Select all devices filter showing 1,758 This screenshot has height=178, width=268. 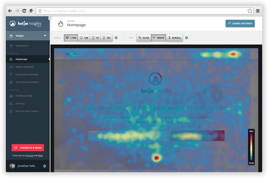[71, 38]
